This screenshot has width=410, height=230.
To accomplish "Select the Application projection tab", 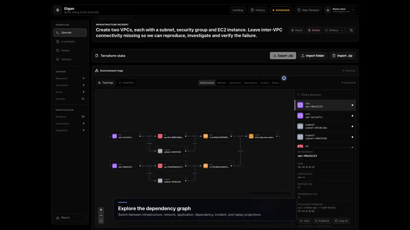I will (x=235, y=83).
